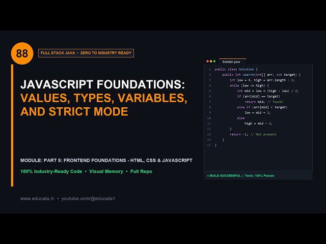326x244 pixels.
Task: Click line number 10 in the gutter
Action: (x=209, y=118)
